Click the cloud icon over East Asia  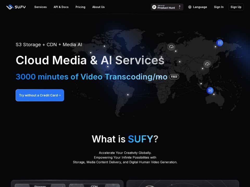[207, 64]
